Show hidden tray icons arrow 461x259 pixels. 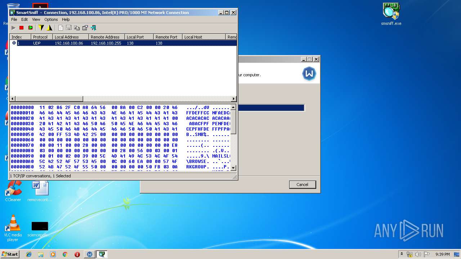click(402, 254)
